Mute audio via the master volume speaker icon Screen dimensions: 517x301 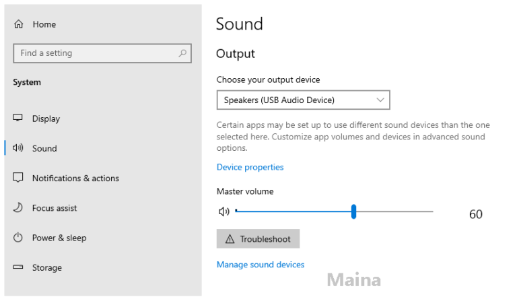224,211
